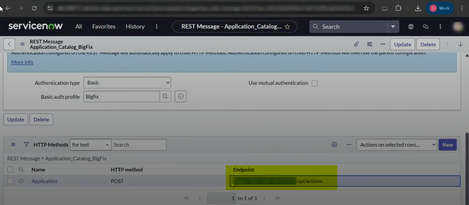Open the 'for text' search field dropdown
The height and width of the screenshot is (205, 469).
(91, 145)
